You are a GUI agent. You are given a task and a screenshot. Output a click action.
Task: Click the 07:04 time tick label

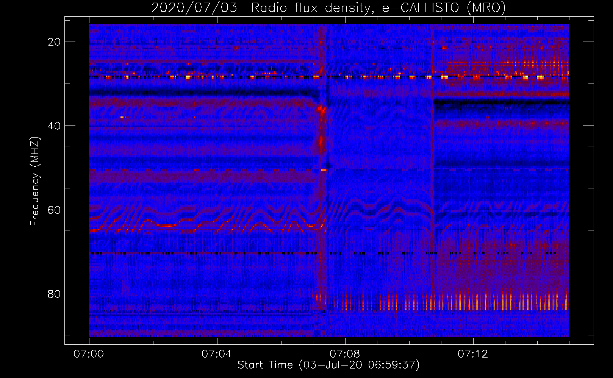217,354
